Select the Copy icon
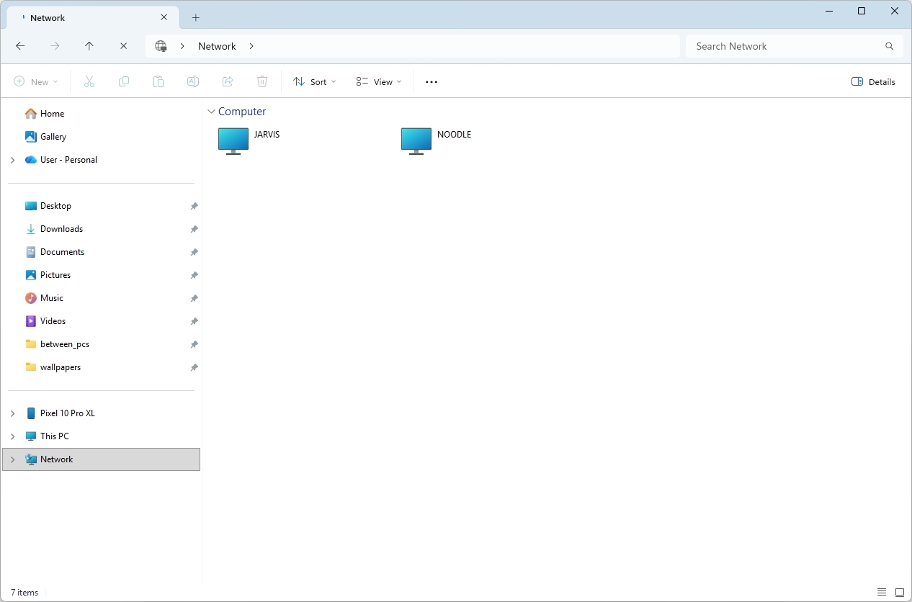912x602 pixels. point(124,81)
